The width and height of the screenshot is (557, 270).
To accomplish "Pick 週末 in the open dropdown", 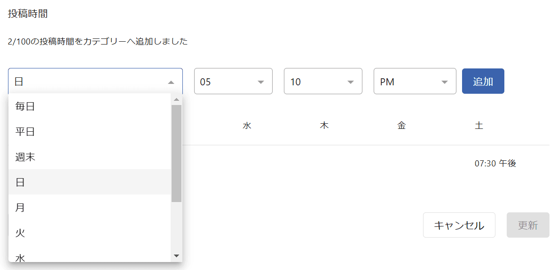I will [89, 157].
